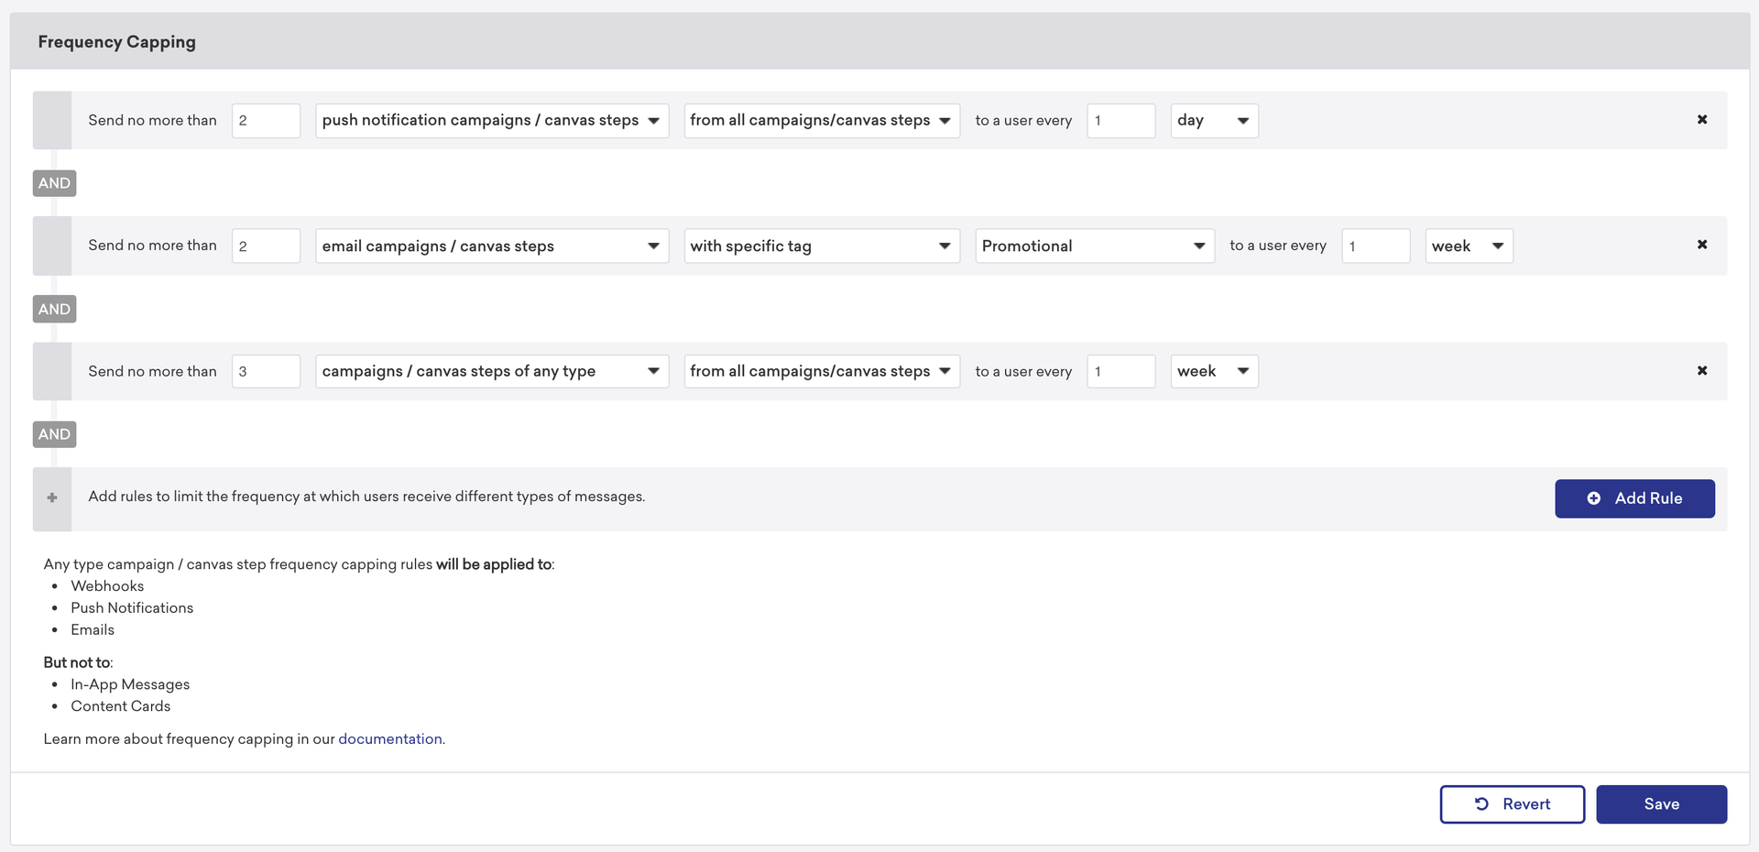The height and width of the screenshot is (852, 1759).
Task: Remove the push notification frequency rule
Action: [x=1701, y=120]
